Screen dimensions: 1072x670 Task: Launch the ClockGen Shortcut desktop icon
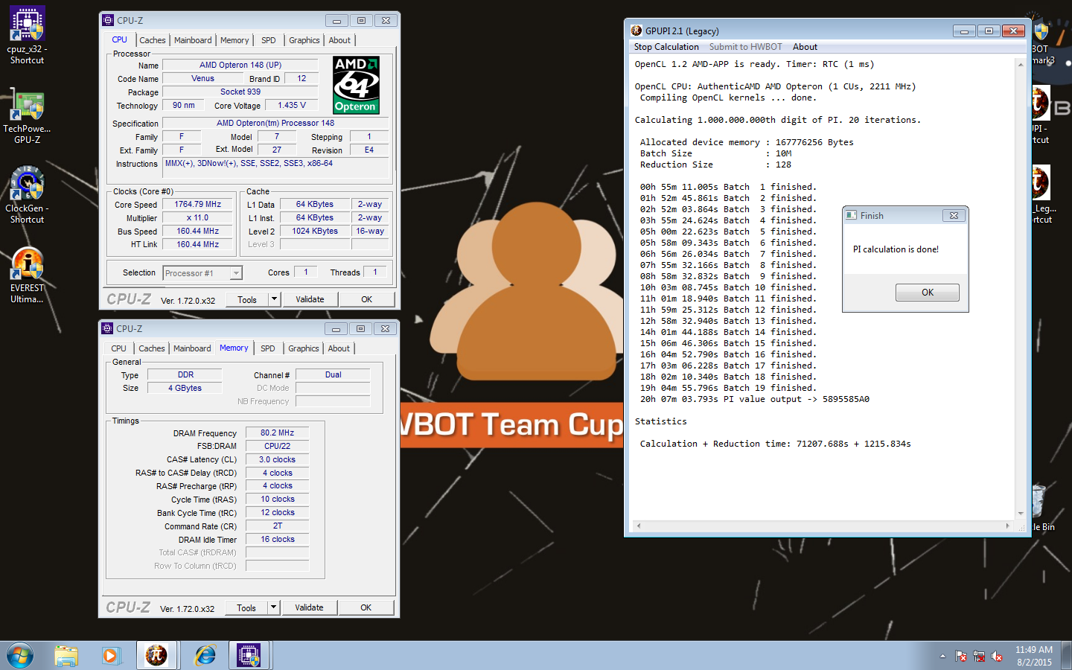[28, 195]
